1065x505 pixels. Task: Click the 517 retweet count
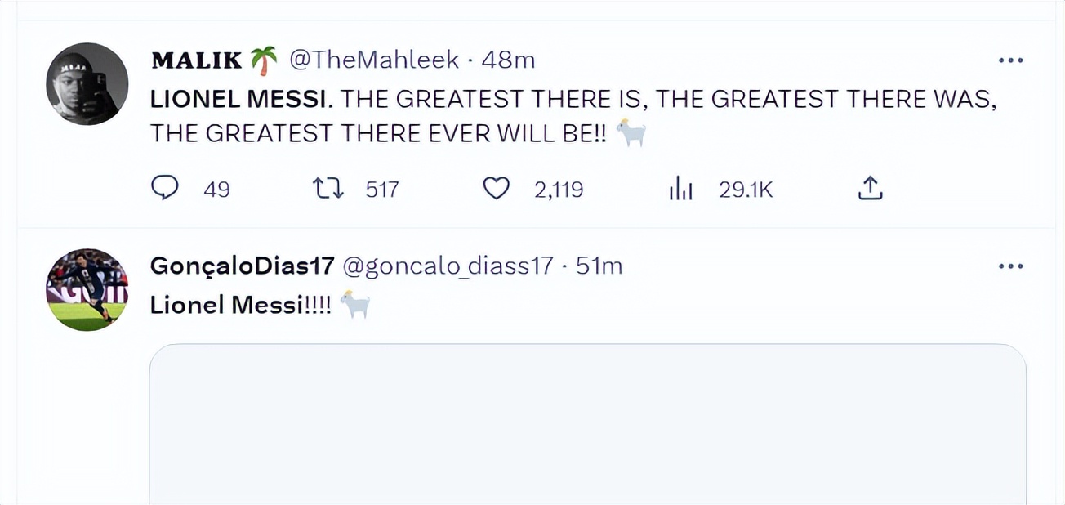[381, 190]
